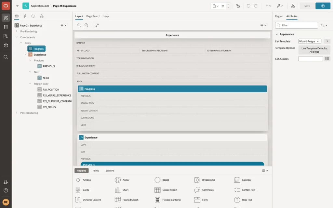Pick the Breadcrumb region from gallery

point(205,180)
